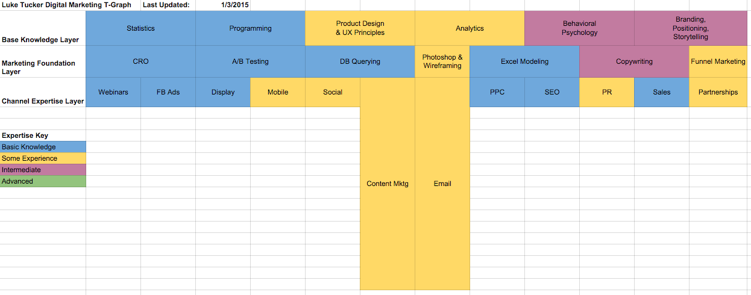This screenshot has width=751, height=295.
Task: Select the Excel Modeling cell
Action: pyautogui.click(x=524, y=61)
